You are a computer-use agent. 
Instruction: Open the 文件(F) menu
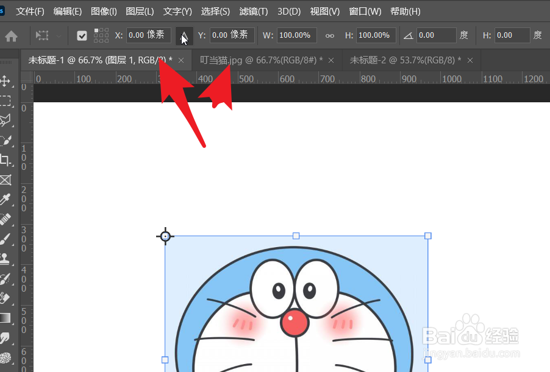[x=30, y=12]
